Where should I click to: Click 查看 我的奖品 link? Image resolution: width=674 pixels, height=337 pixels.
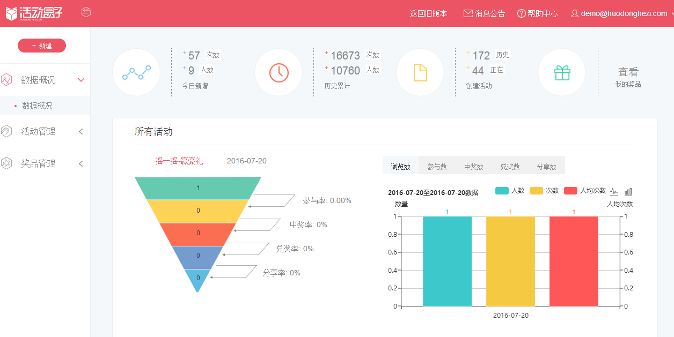coord(628,77)
